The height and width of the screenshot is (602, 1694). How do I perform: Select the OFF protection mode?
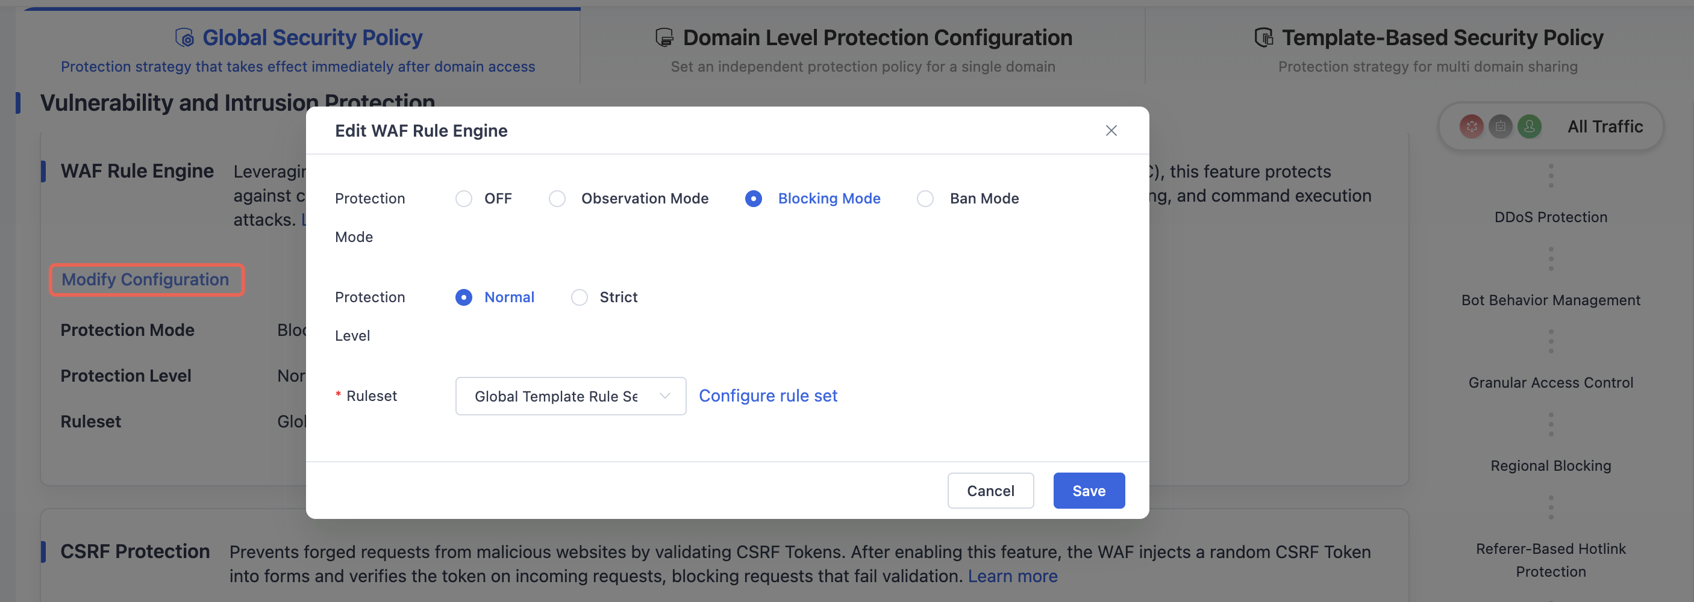[464, 199]
